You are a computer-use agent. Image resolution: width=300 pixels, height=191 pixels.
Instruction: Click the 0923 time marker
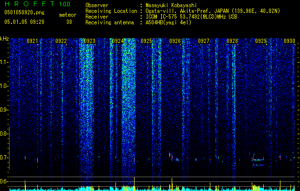pyautogui.click(x=90, y=41)
